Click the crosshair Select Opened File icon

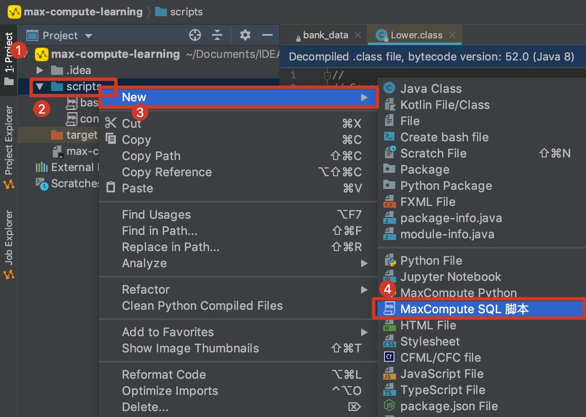[195, 35]
